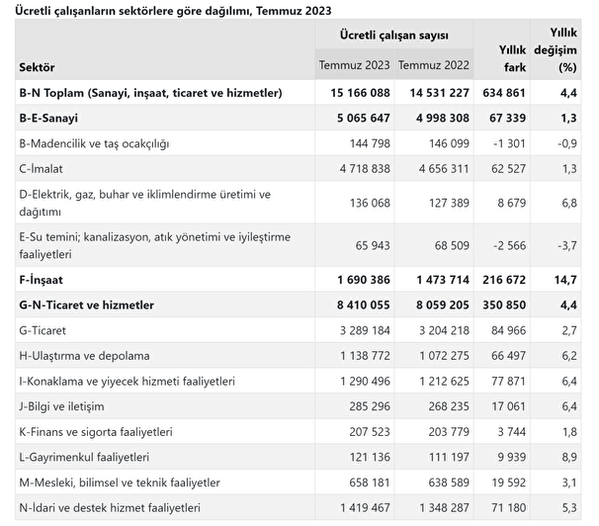Select the 'Temmuz 2023' column header

coord(354,65)
